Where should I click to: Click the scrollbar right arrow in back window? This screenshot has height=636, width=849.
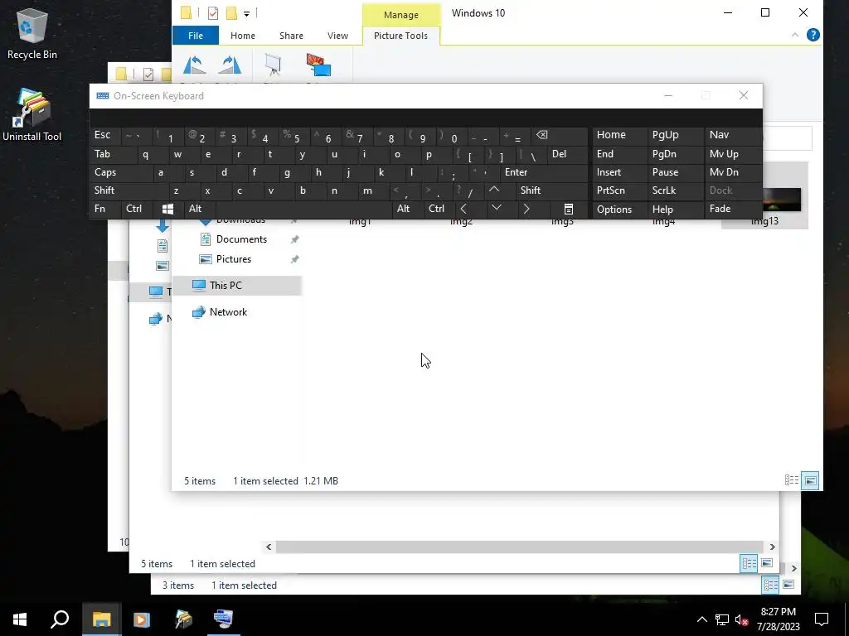[x=772, y=547]
